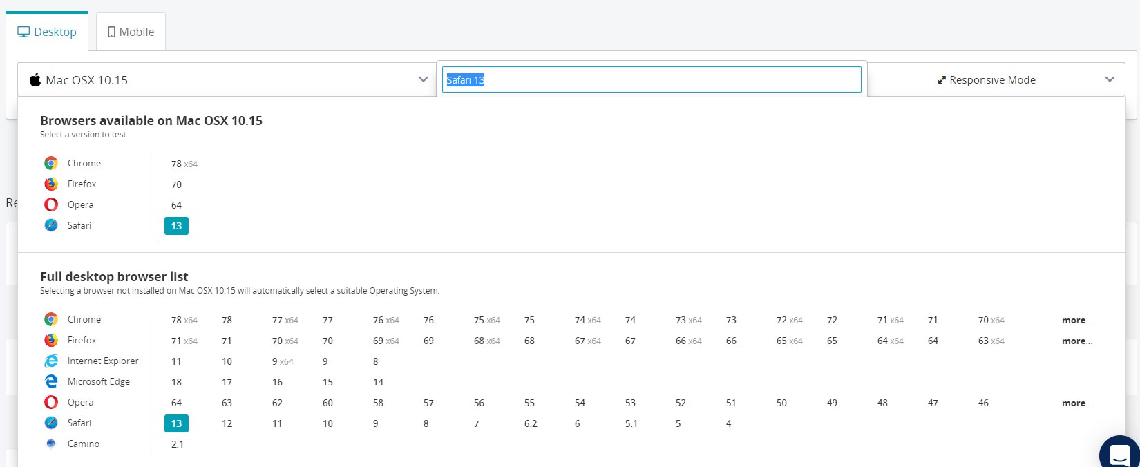1140x467 pixels.
Task: Expand more Chrome versions
Action: (1077, 320)
